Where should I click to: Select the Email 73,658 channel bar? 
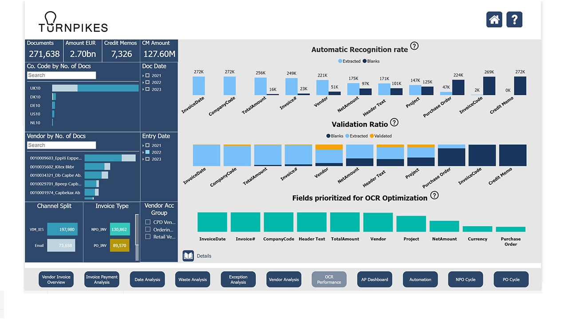(x=61, y=245)
